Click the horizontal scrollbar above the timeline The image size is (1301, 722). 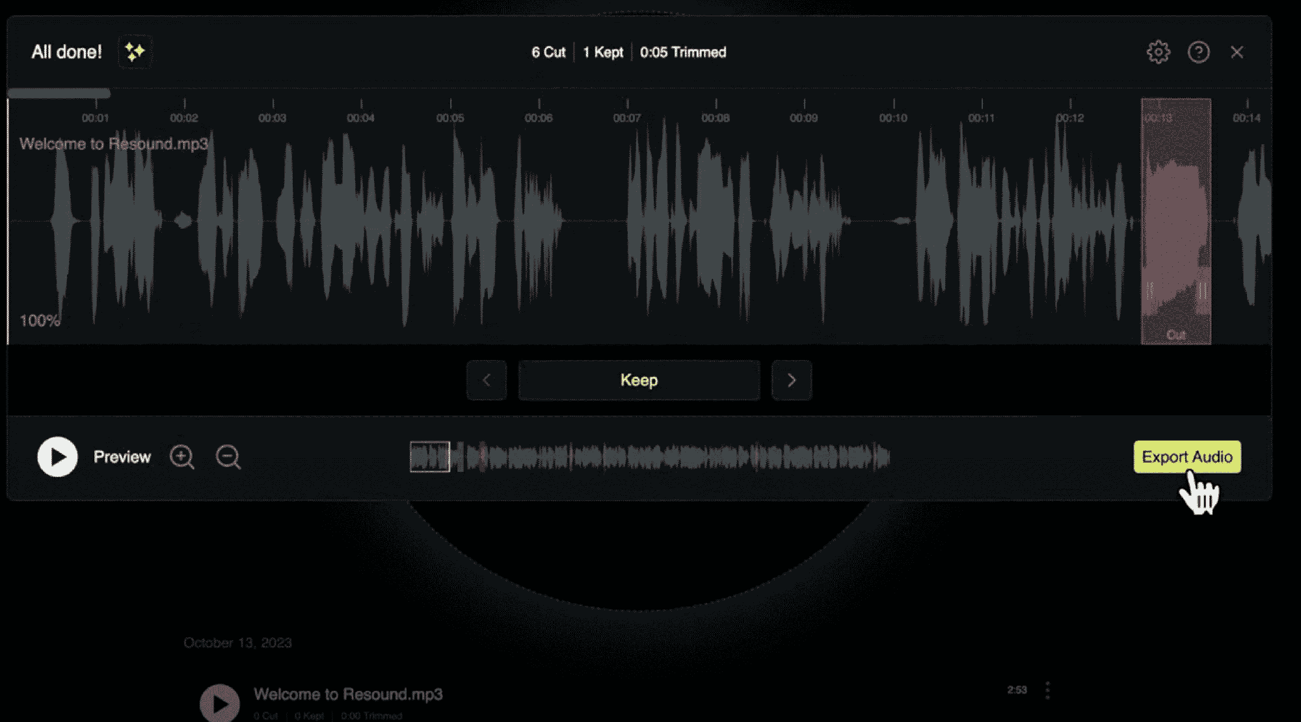tap(59, 94)
